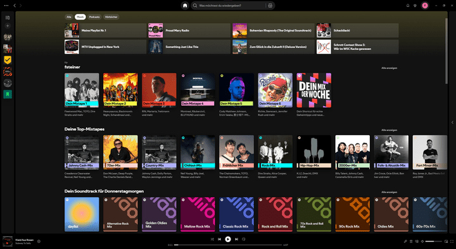Open connect to a device icon

pyautogui.click(x=417, y=241)
